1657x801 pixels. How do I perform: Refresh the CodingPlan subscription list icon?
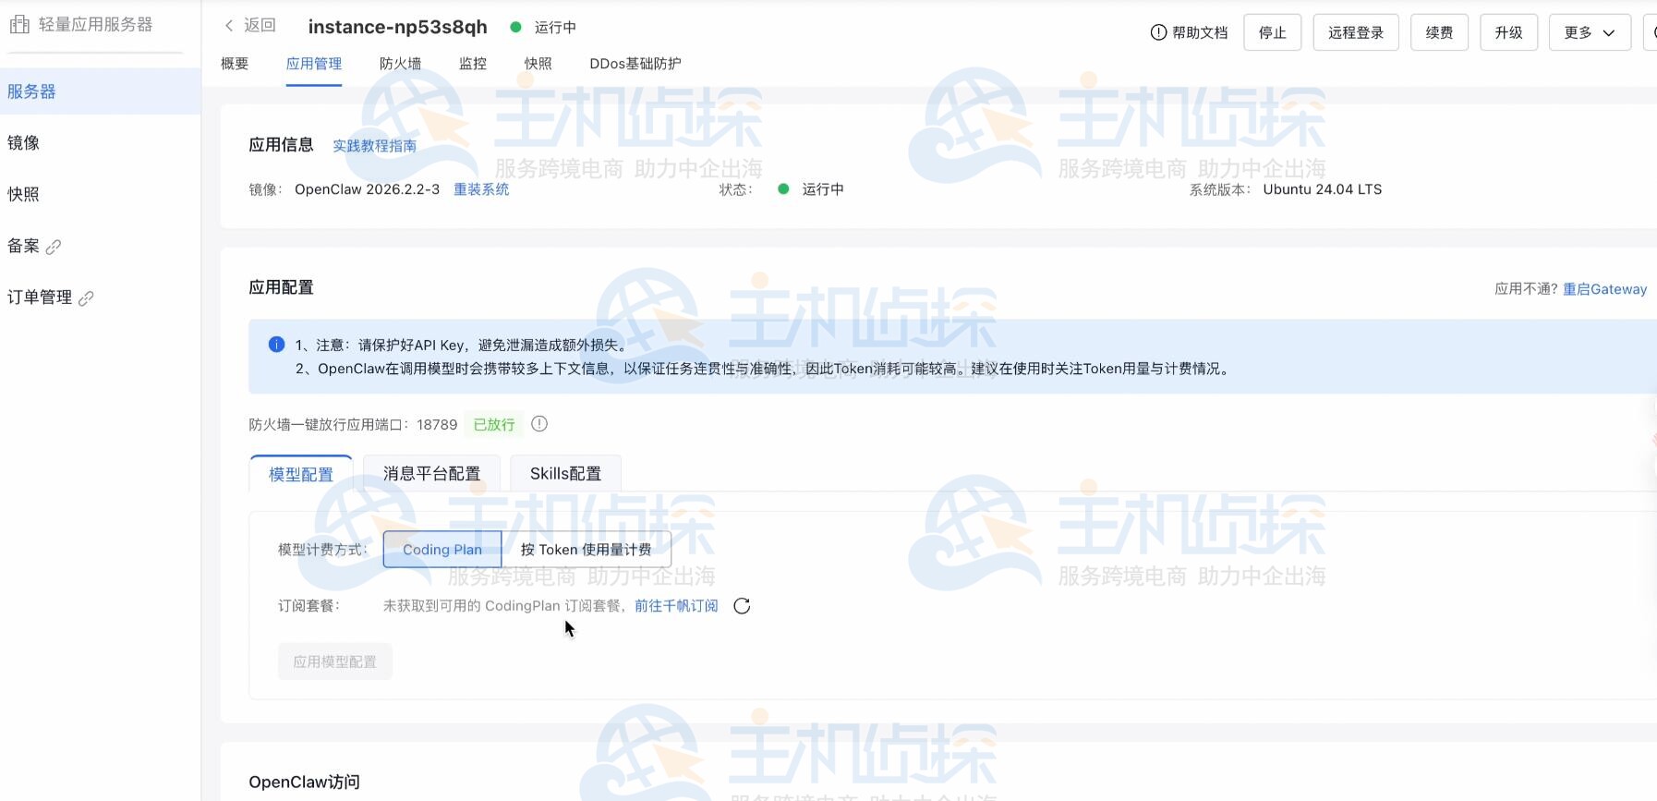click(x=742, y=606)
